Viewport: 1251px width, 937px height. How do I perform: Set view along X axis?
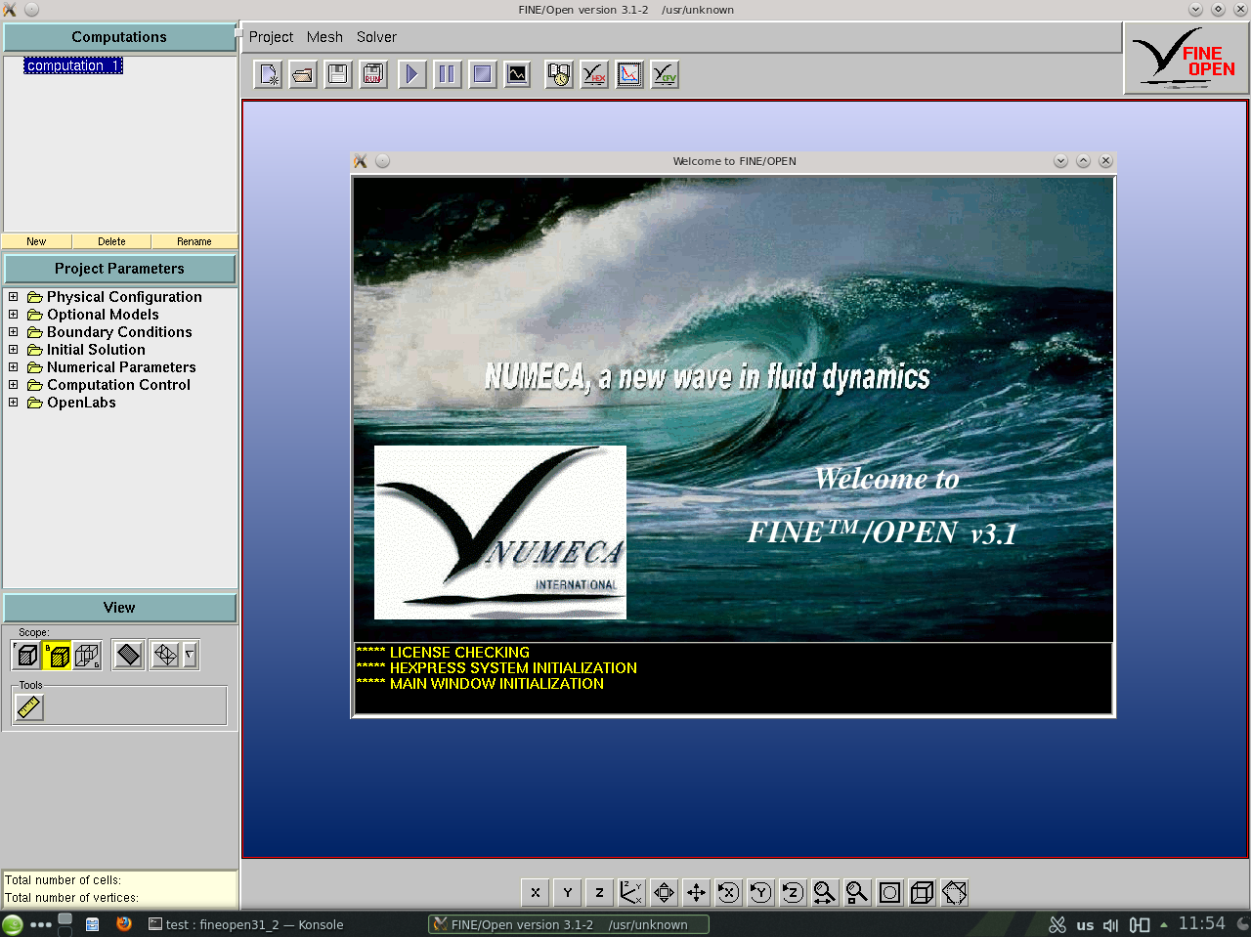(536, 892)
